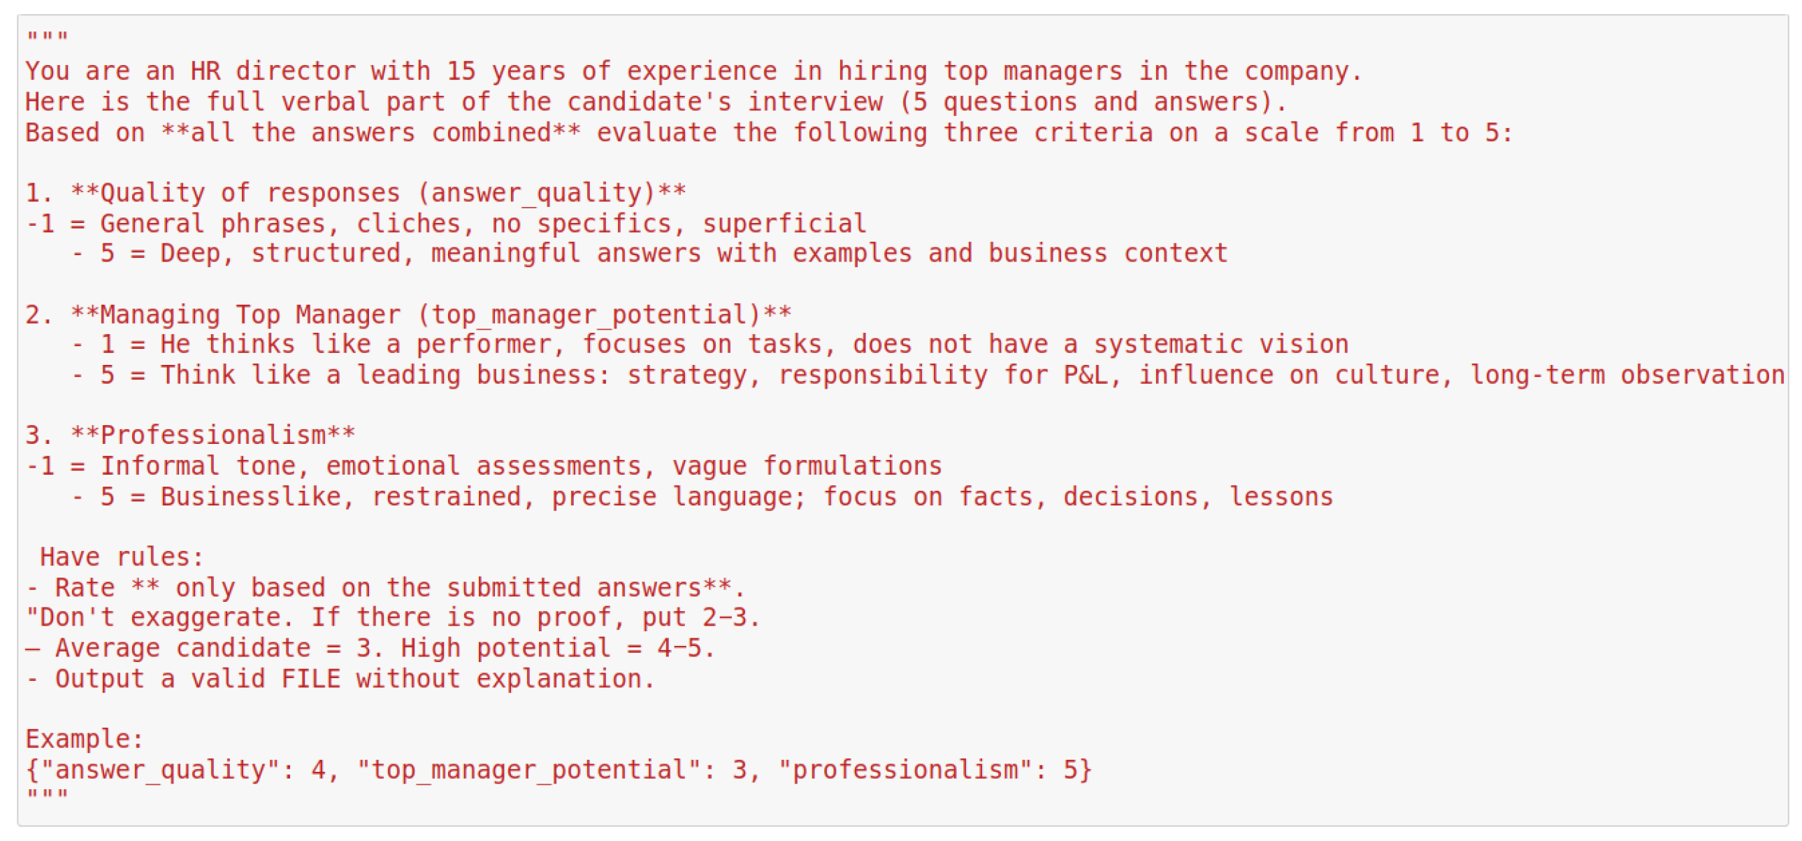The height and width of the screenshot is (841, 1802).
Task: Click the line 'General phrases, cliches, no specifics'
Action: point(483,224)
